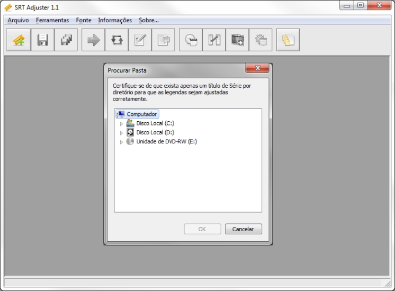Click the right arrow toolbar icon
Image resolution: width=395 pixels, height=291 pixels.
(x=93, y=40)
